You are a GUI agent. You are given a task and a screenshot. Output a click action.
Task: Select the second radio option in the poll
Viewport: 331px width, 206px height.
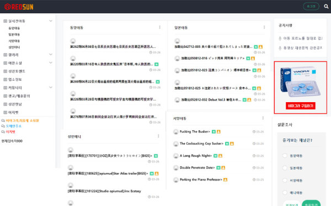[x=285, y=168]
